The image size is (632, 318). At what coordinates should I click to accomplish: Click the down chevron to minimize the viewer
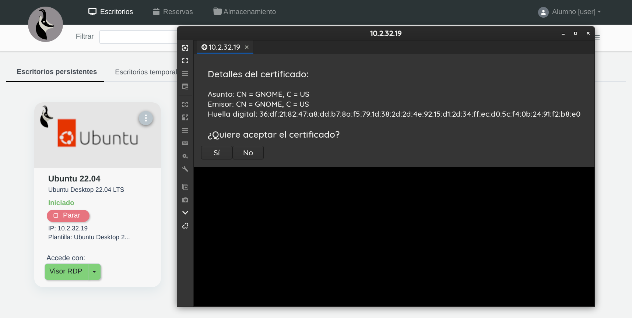(x=185, y=213)
